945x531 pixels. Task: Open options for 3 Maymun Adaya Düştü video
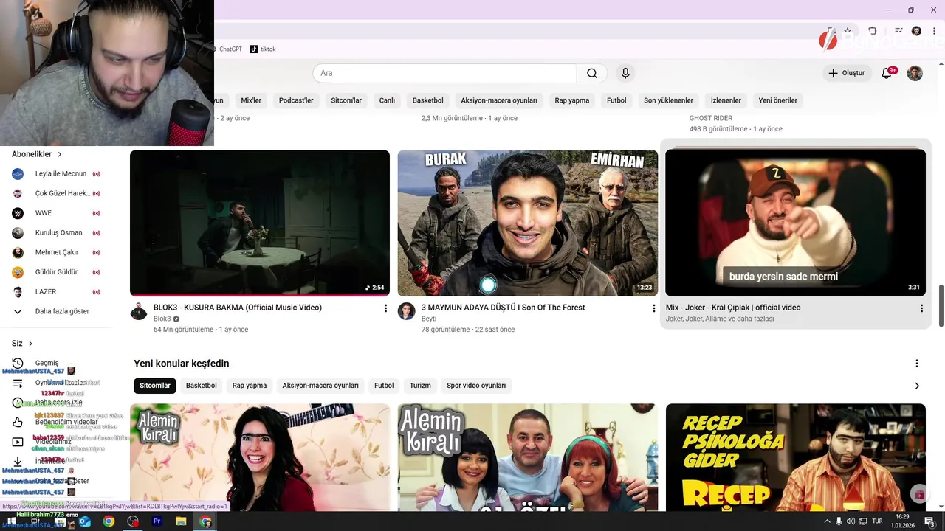[x=653, y=308]
